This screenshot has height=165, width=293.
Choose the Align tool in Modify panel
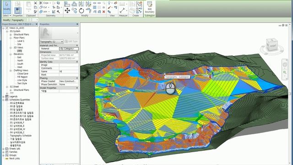pyautogui.click(x=67, y=4)
